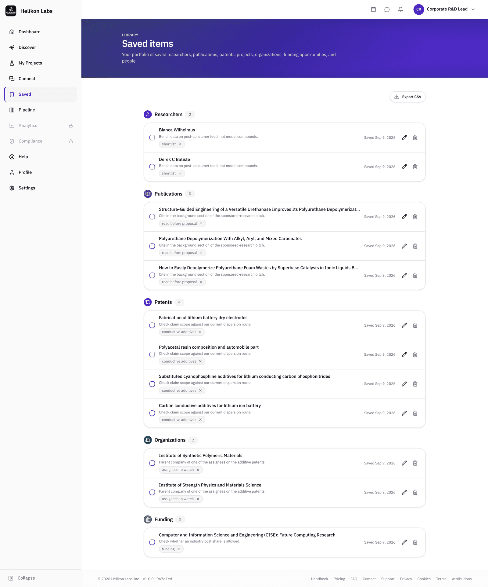Tick the Structure-Guided Engineering publication checkbox
The image size is (488, 587).
coord(152,217)
